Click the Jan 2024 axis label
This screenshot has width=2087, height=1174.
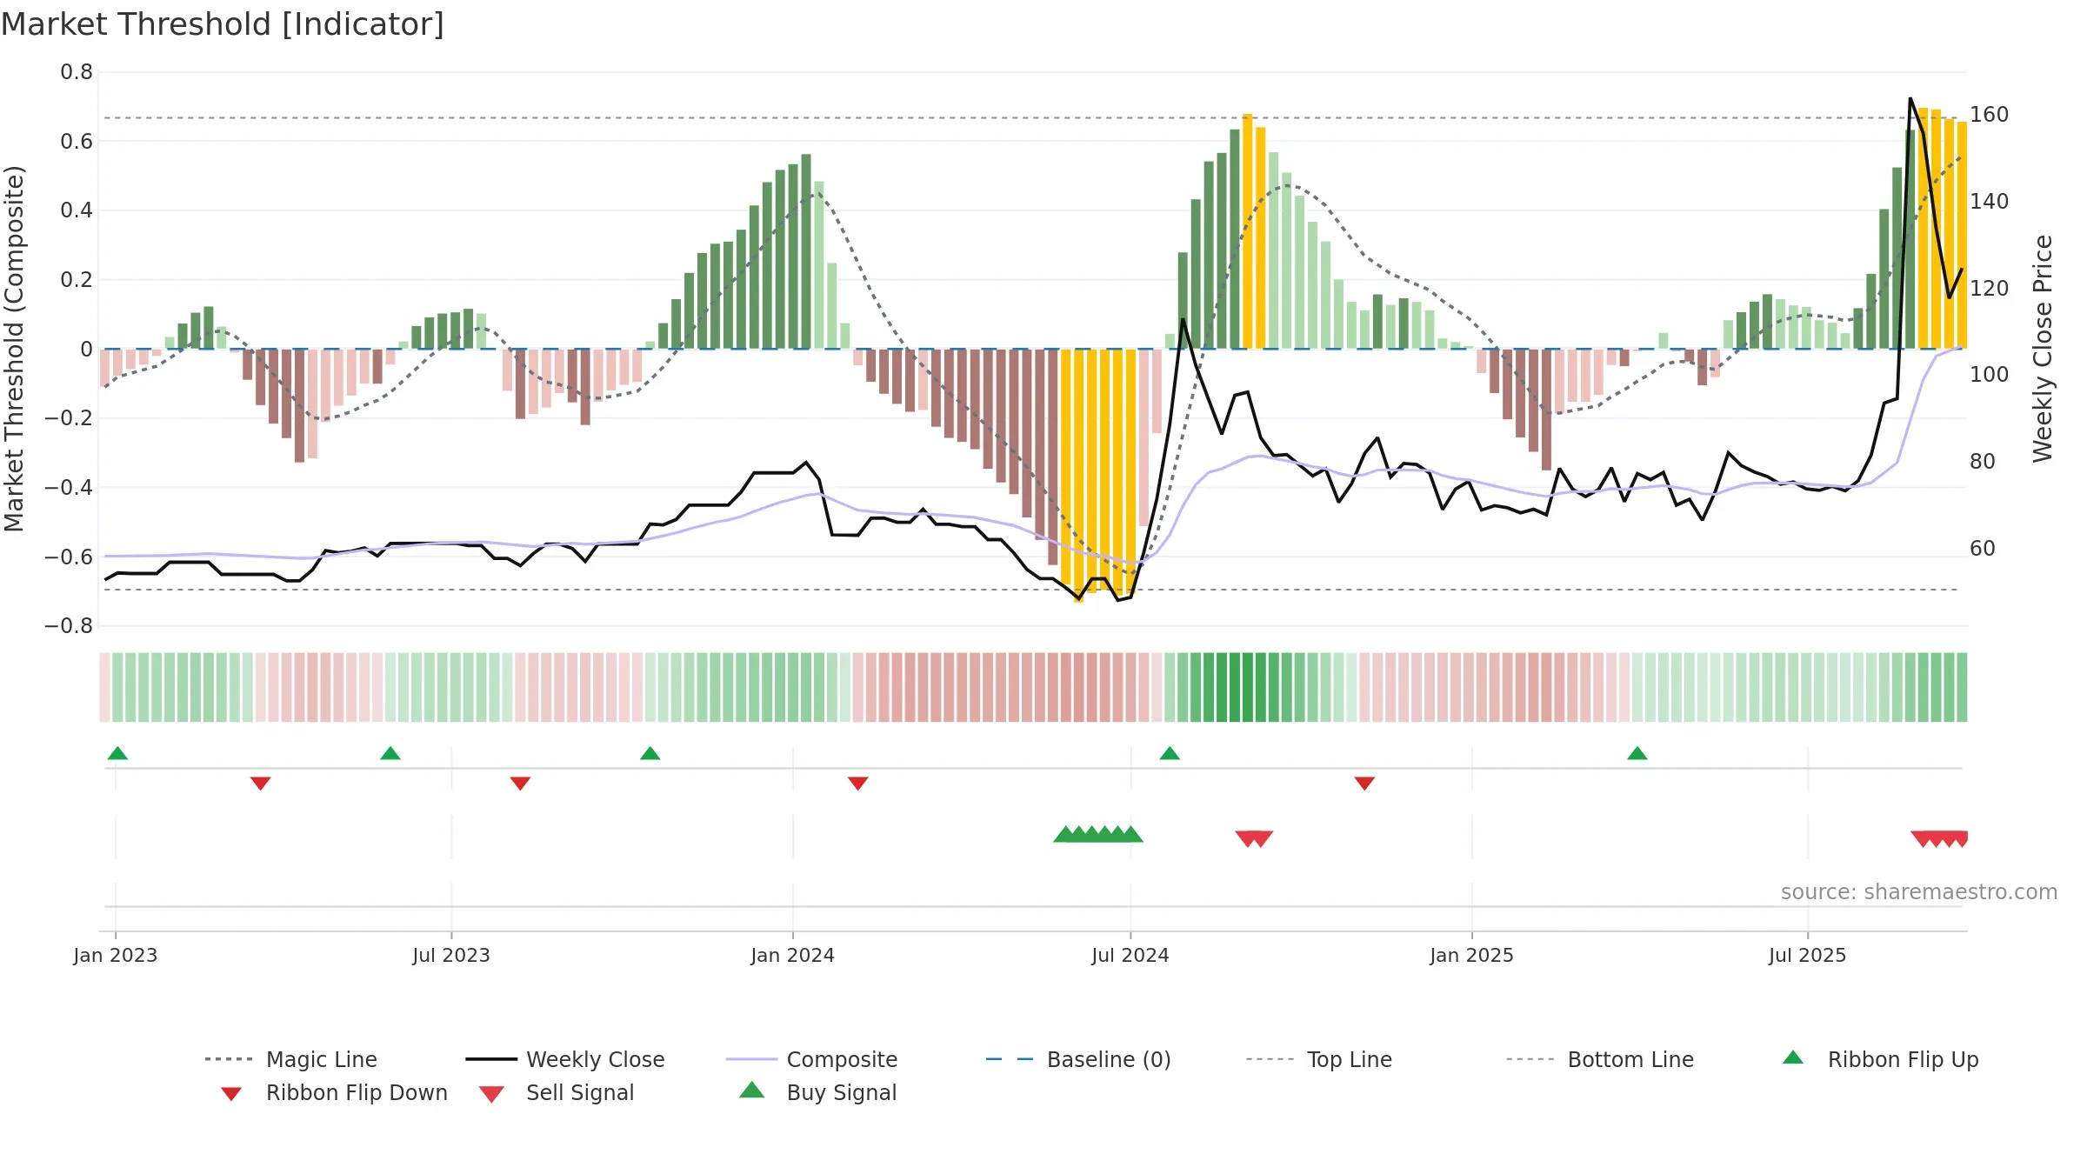tap(793, 956)
